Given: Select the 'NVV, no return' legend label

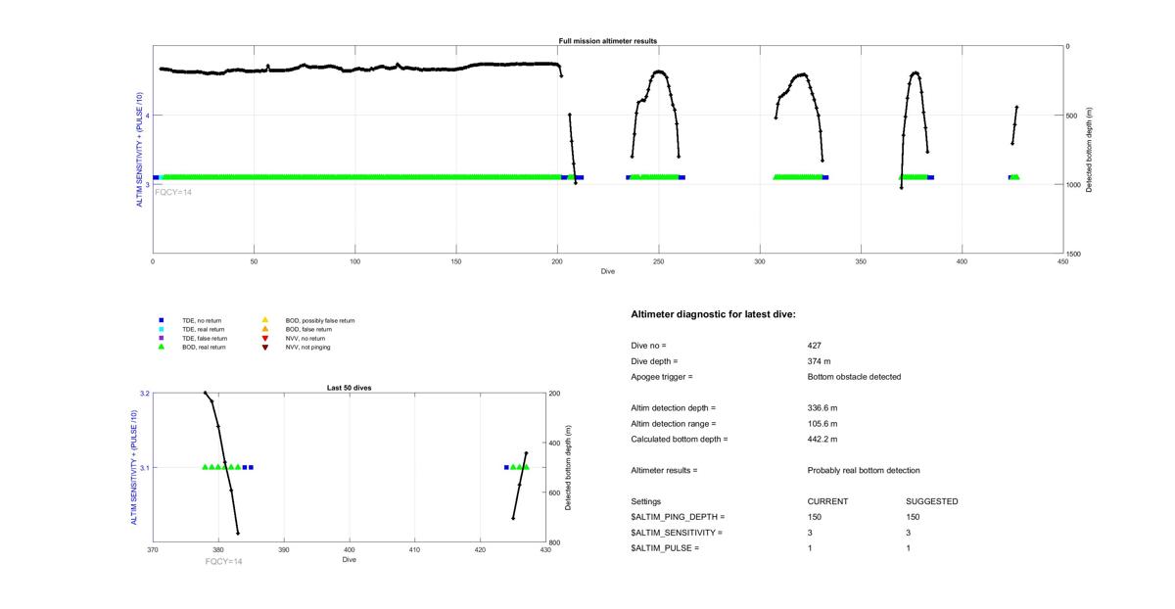Looking at the screenshot, I should point(306,338).
